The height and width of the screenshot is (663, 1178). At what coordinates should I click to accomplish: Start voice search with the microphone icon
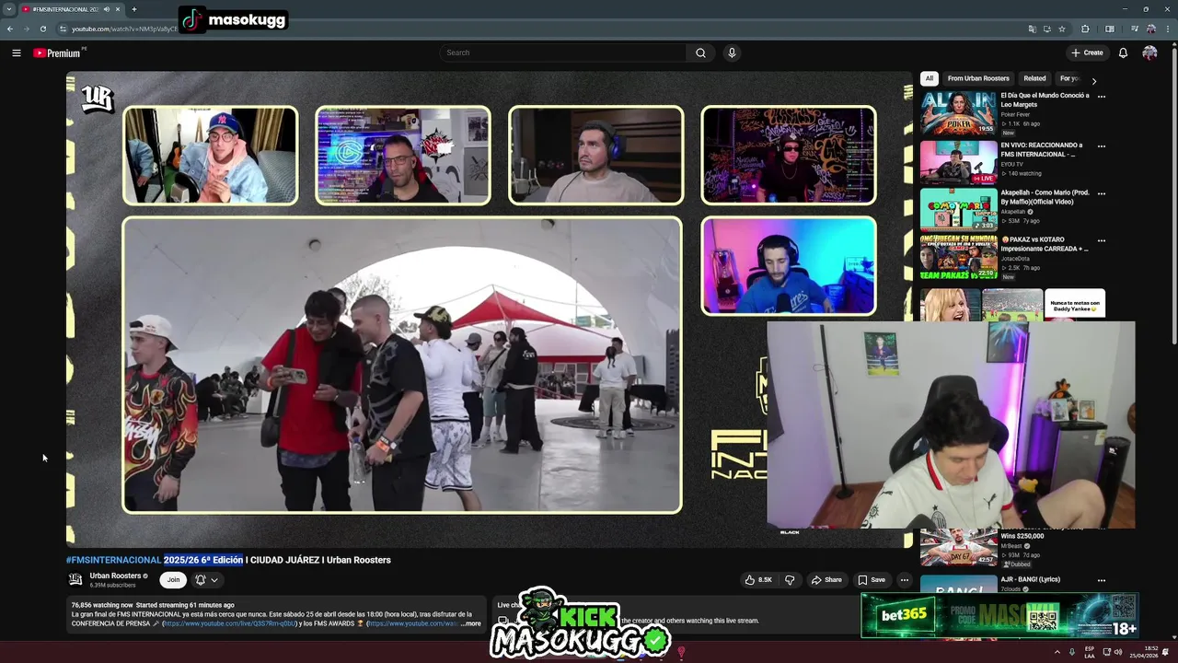tap(732, 53)
